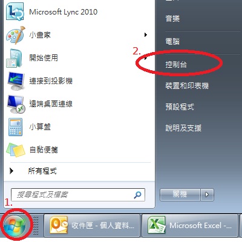This screenshot has width=242, height=242.
Task: Open 控制台 from the right pane
Action: tap(176, 65)
